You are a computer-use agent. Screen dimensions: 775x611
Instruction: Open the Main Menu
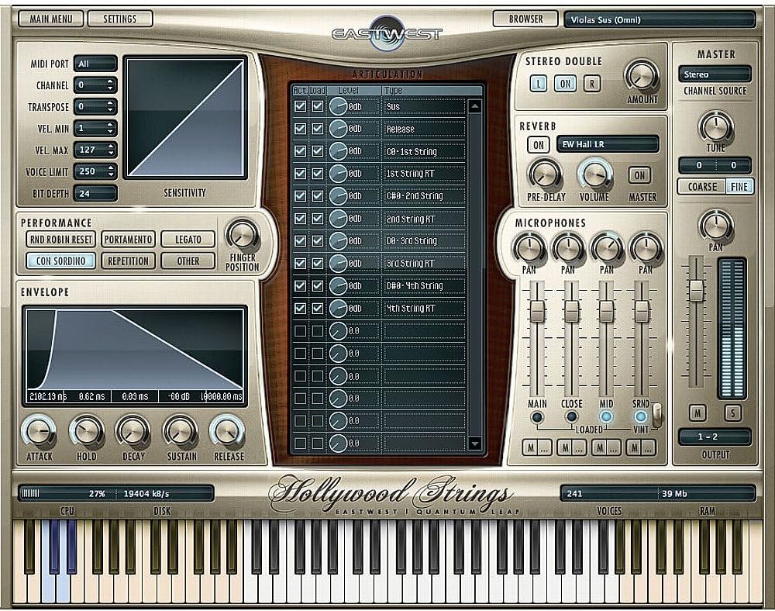tap(50, 16)
